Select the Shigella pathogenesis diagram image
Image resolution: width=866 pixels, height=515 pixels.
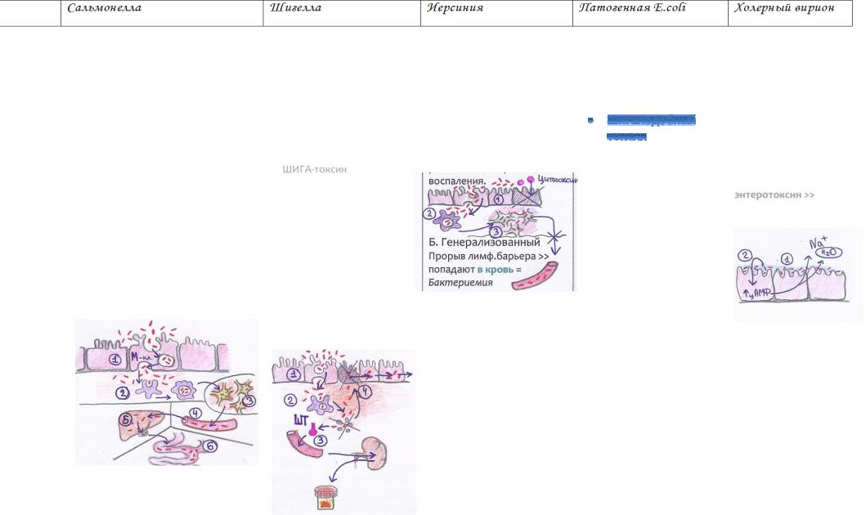click(x=343, y=432)
